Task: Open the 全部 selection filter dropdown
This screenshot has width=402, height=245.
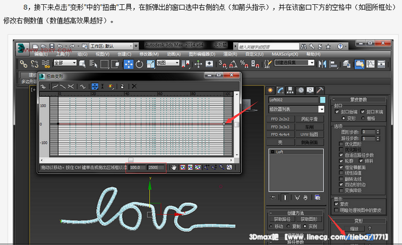Action: pos(65,63)
